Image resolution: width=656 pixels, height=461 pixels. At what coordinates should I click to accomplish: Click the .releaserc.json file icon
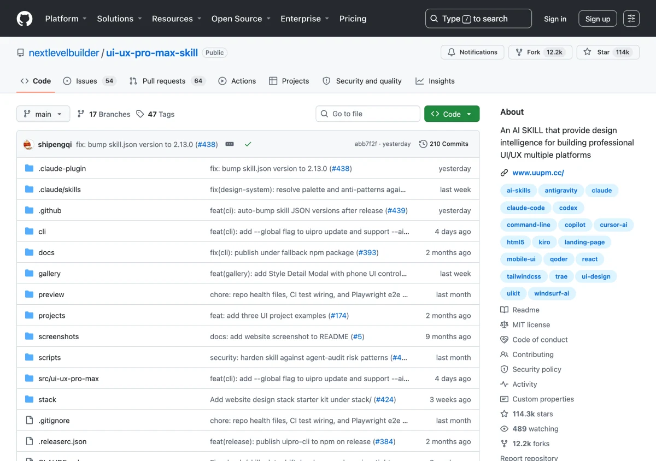click(x=30, y=441)
